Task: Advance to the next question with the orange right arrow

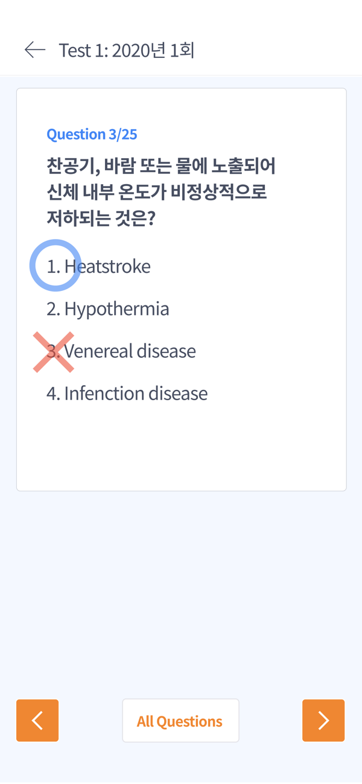Action: pyautogui.click(x=323, y=720)
